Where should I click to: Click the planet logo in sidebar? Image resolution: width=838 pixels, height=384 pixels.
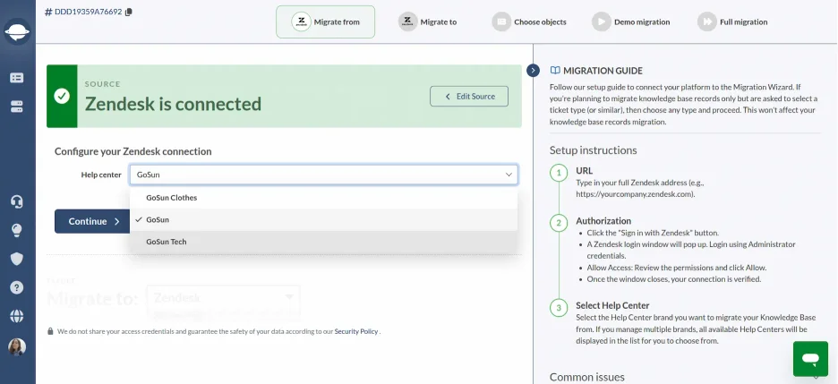tap(17, 31)
